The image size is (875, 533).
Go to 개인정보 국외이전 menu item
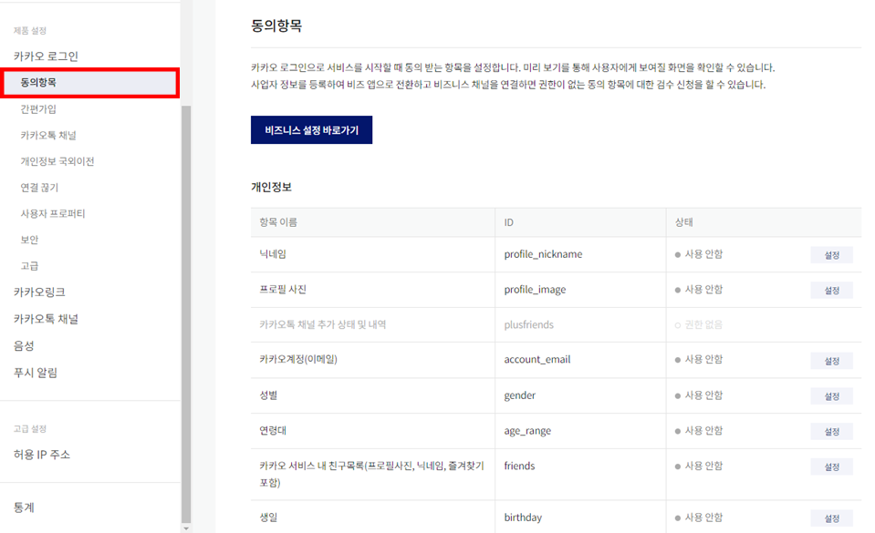click(57, 161)
